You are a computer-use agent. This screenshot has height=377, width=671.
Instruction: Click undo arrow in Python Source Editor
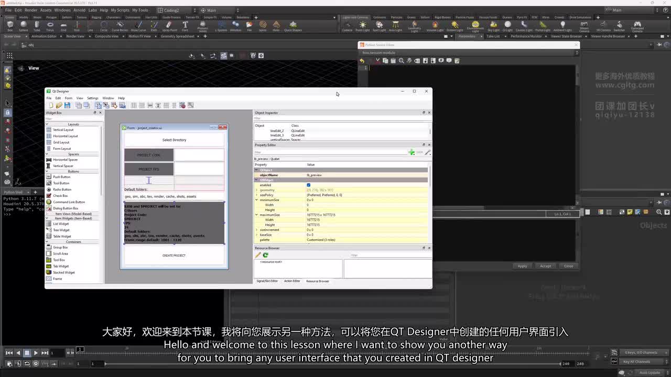[x=362, y=61]
